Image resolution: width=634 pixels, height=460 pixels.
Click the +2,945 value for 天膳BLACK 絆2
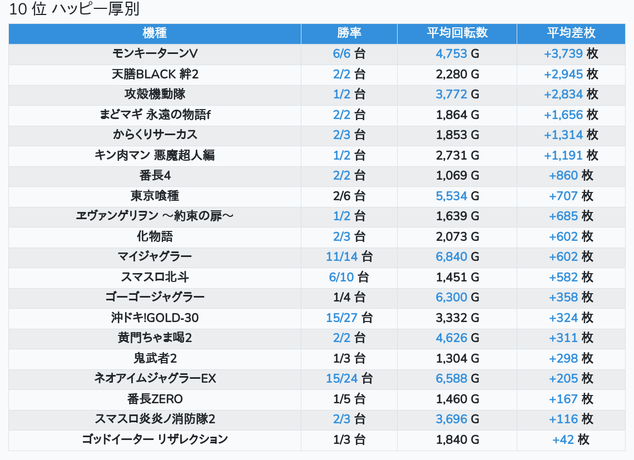563,74
